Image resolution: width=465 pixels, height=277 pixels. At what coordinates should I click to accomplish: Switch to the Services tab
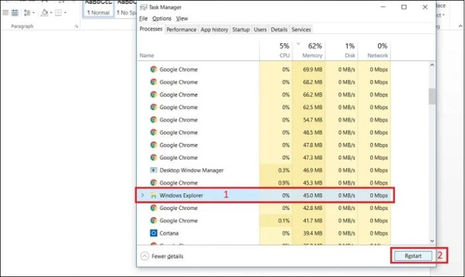(301, 30)
